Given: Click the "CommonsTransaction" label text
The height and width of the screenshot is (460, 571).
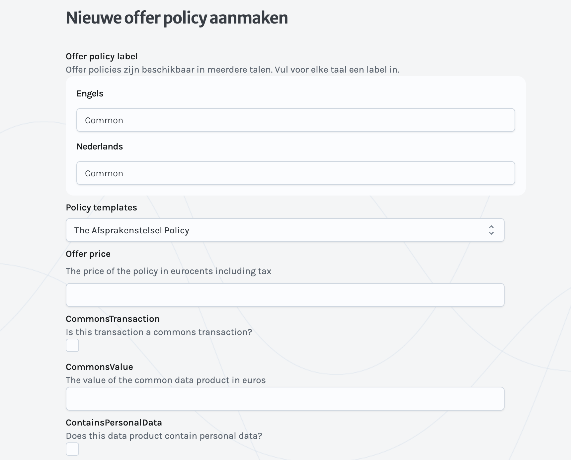Looking at the screenshot, I should tap(113, 319).
